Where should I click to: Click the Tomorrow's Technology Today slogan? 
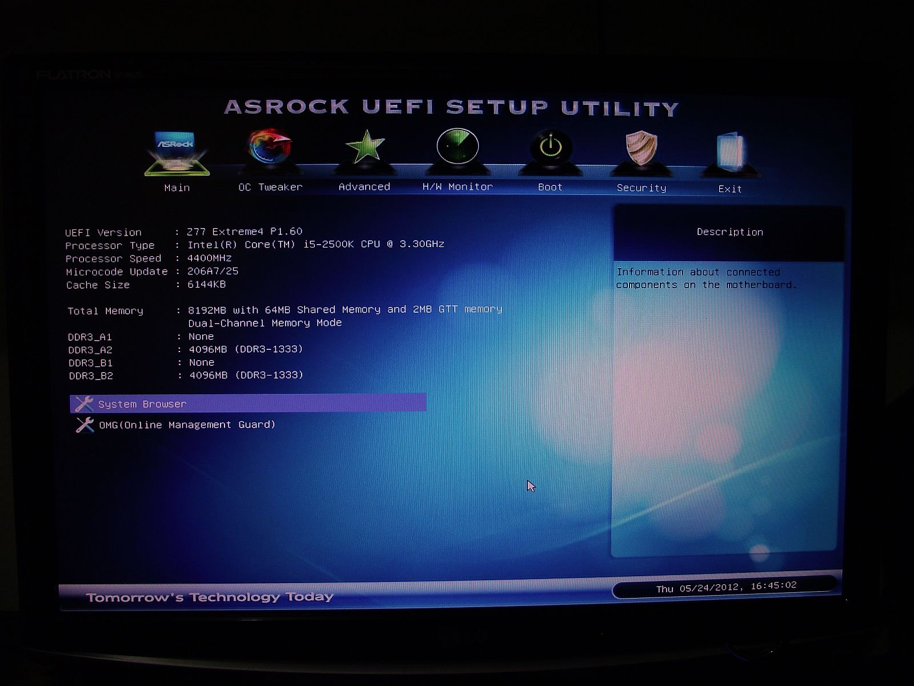click(x=210, y=597)
